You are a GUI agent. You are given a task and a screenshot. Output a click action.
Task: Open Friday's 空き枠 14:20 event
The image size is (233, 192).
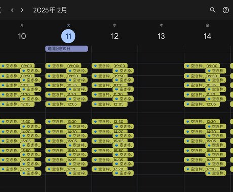202,131
